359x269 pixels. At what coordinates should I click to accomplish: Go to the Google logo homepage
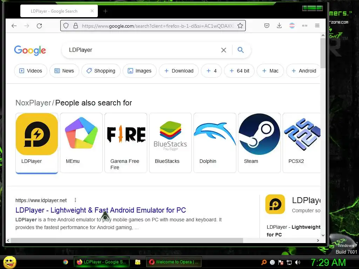coord(30,50)
